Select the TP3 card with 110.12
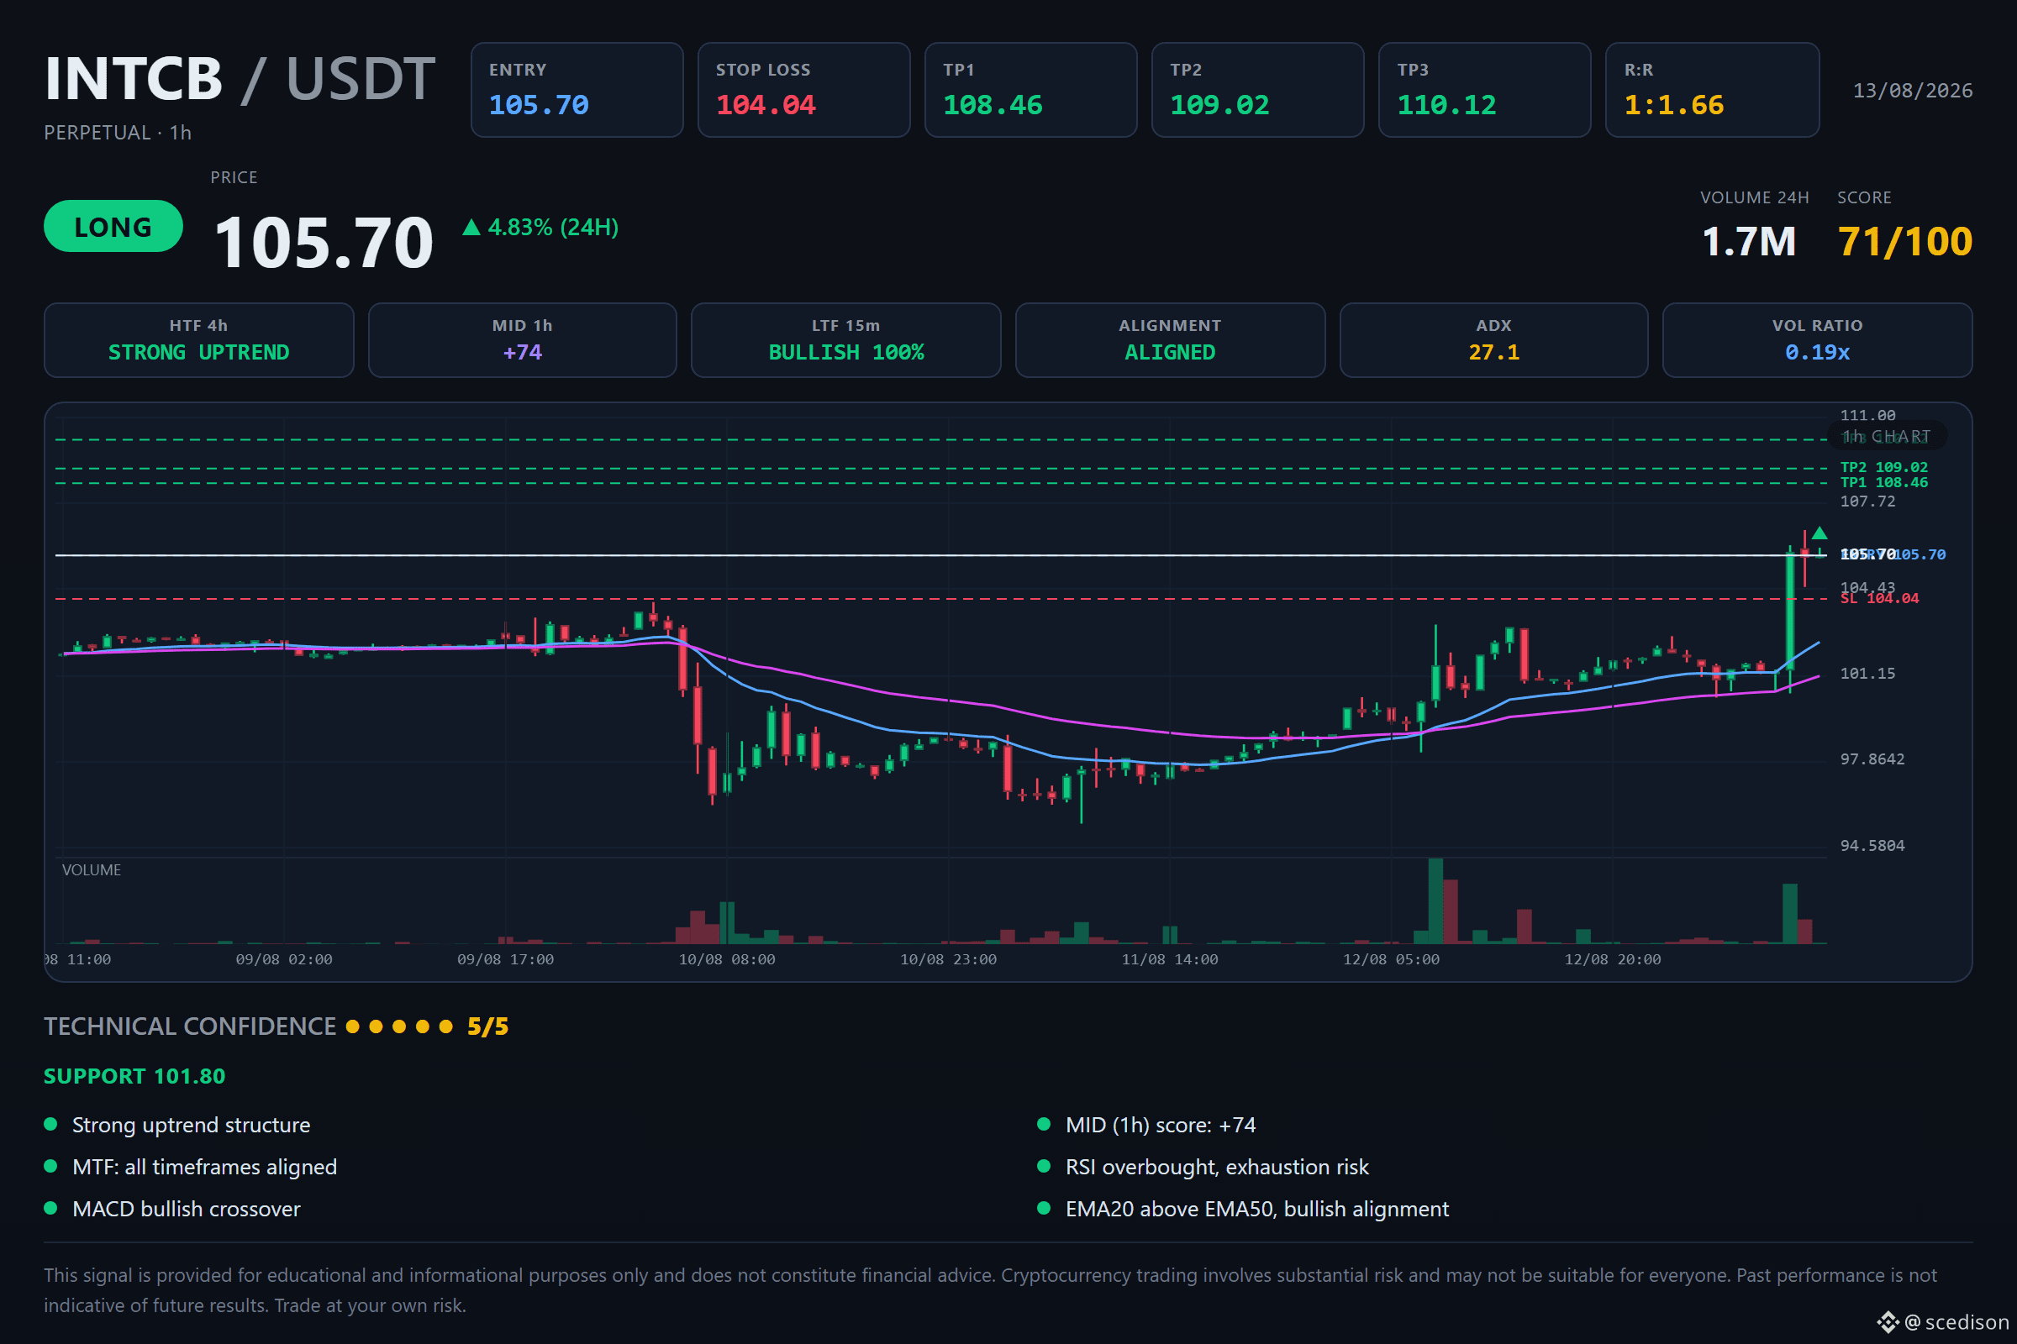 (1484, 90)
